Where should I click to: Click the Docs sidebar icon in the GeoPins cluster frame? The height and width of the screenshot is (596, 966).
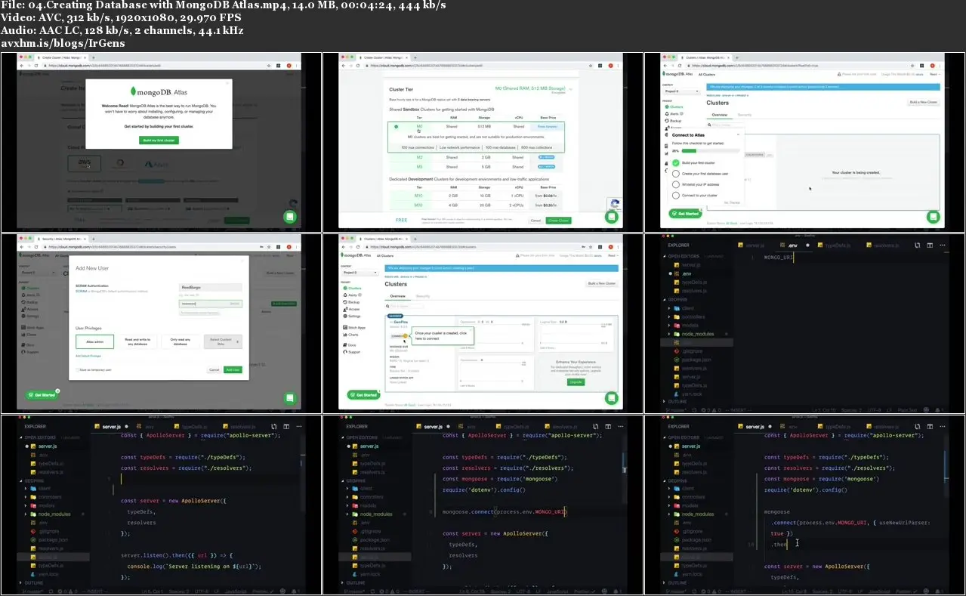pyautogui.click(x=344, y=345)
